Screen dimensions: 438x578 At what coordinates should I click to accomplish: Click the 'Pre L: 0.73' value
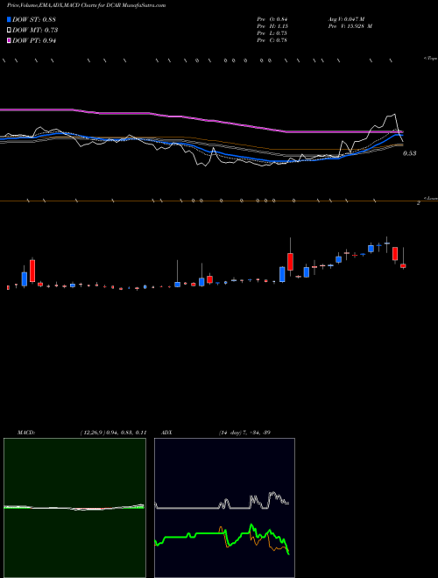click(272, 33)
